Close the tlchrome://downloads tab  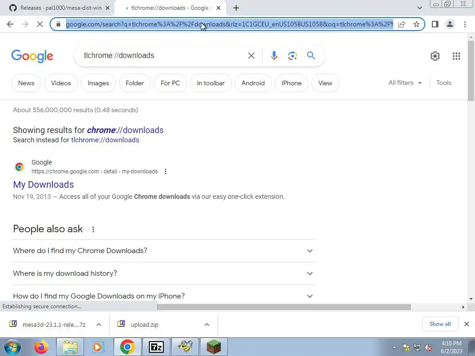click(218, 8)
